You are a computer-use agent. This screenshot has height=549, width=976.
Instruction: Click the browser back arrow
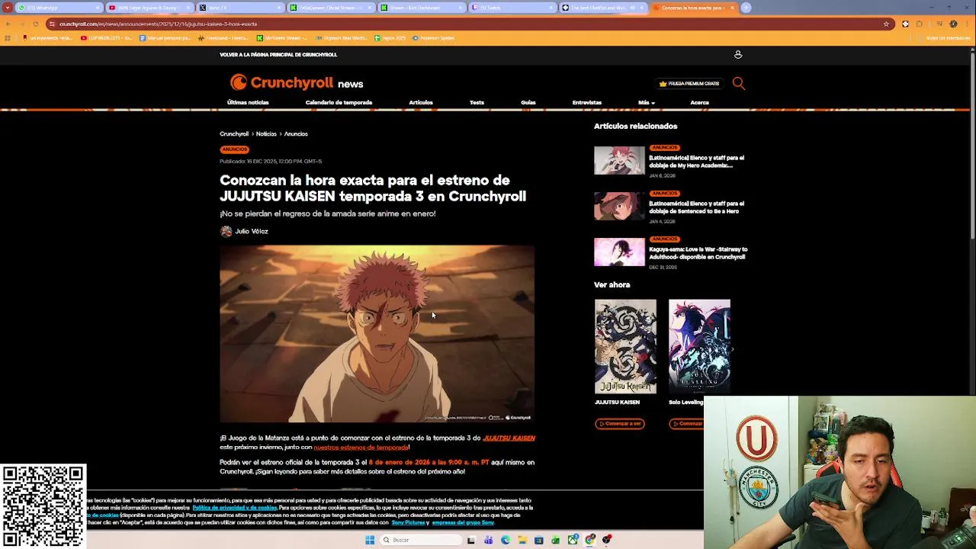8,24
